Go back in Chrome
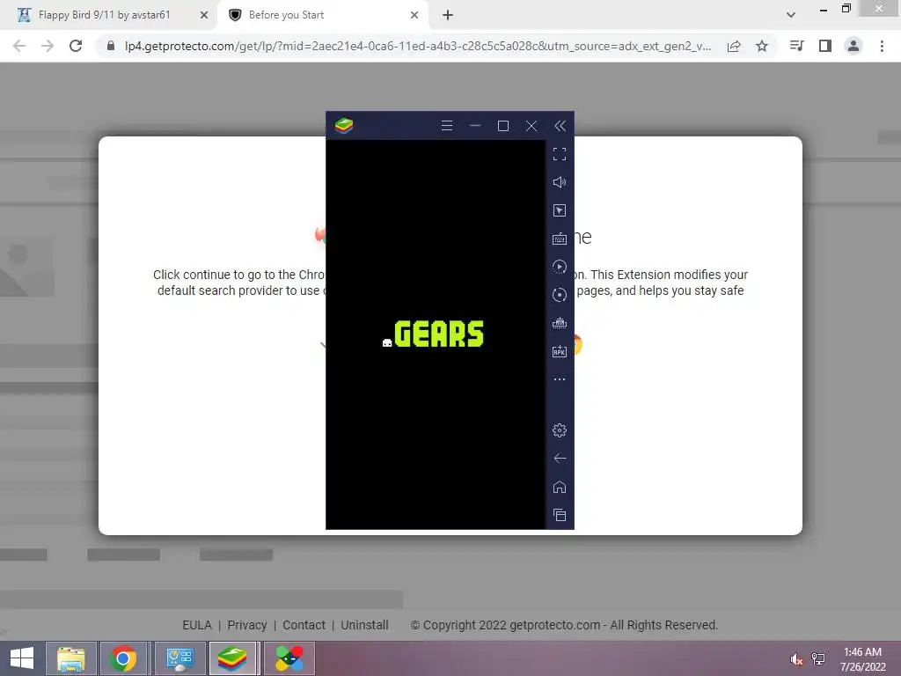 tap(19, 46)
